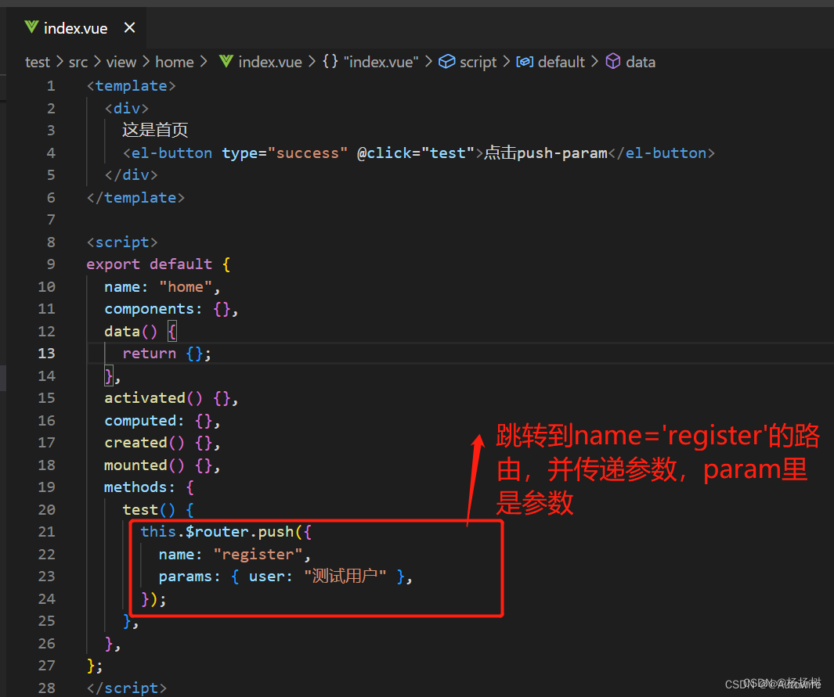Expand the chevron after default breadcrumb
This screenshot has width=834, height=697.
coord(594,62)
